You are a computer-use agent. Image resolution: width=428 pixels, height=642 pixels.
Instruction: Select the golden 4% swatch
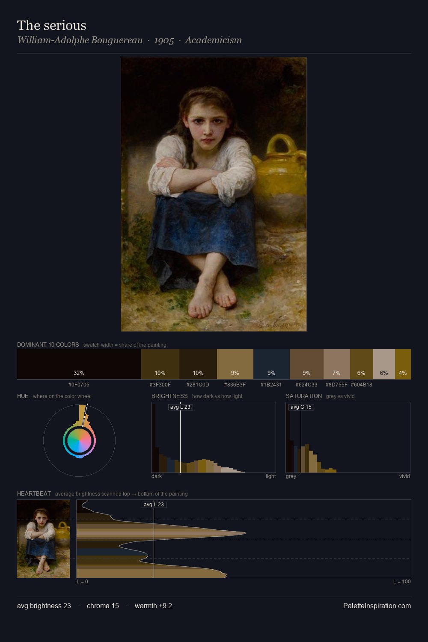[x=403, y=364]
